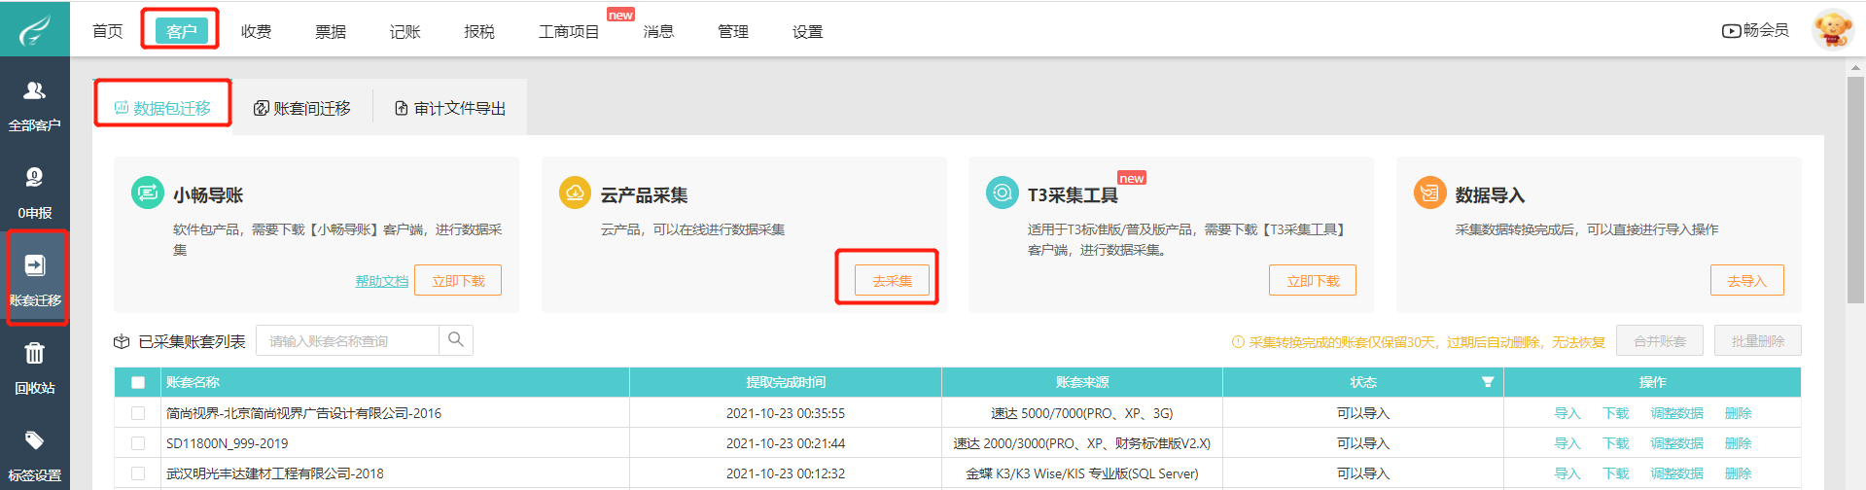Viewport: 1866px width, 490px height.
Task: Click 2021-10-23 00:35:55 cell
Action: (x=786, y=413)
